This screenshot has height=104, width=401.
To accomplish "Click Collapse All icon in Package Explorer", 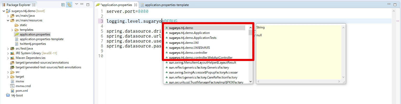I will 63,5.
